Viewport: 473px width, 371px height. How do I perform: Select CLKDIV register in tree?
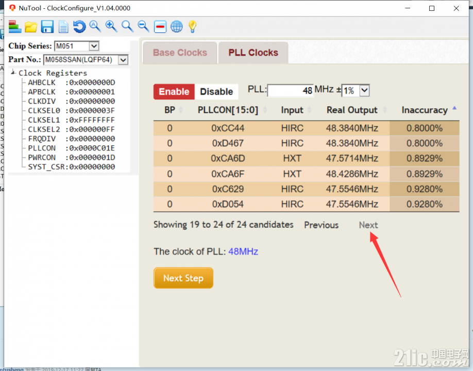71,101
